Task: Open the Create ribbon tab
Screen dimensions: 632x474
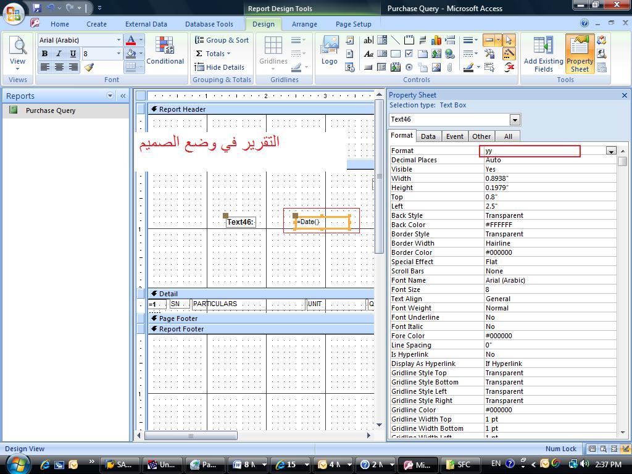Action: (97, 24)
